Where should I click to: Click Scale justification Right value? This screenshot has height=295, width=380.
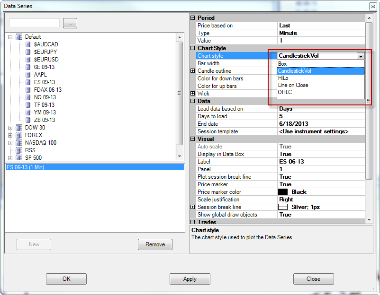[x=286, y=200]
